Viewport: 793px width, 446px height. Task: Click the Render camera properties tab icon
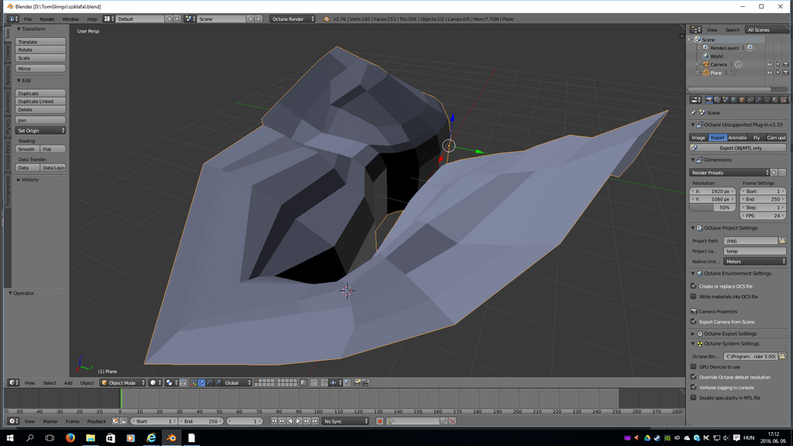[x=709, y=100]
